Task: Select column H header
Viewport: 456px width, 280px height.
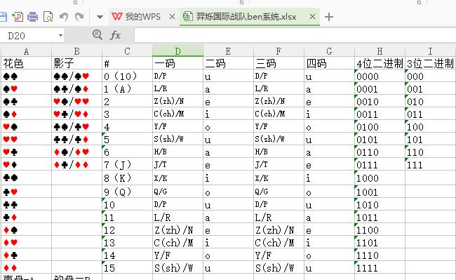Action: (x=380, y=51)
